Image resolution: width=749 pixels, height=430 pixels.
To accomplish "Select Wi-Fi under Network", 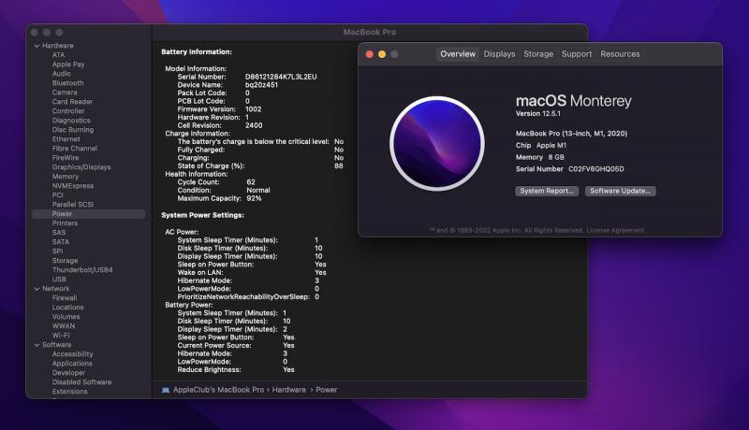I will pos(61,336).
